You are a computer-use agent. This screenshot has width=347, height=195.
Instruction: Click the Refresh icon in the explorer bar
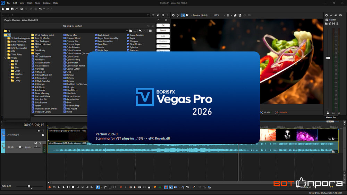point(153,15)
